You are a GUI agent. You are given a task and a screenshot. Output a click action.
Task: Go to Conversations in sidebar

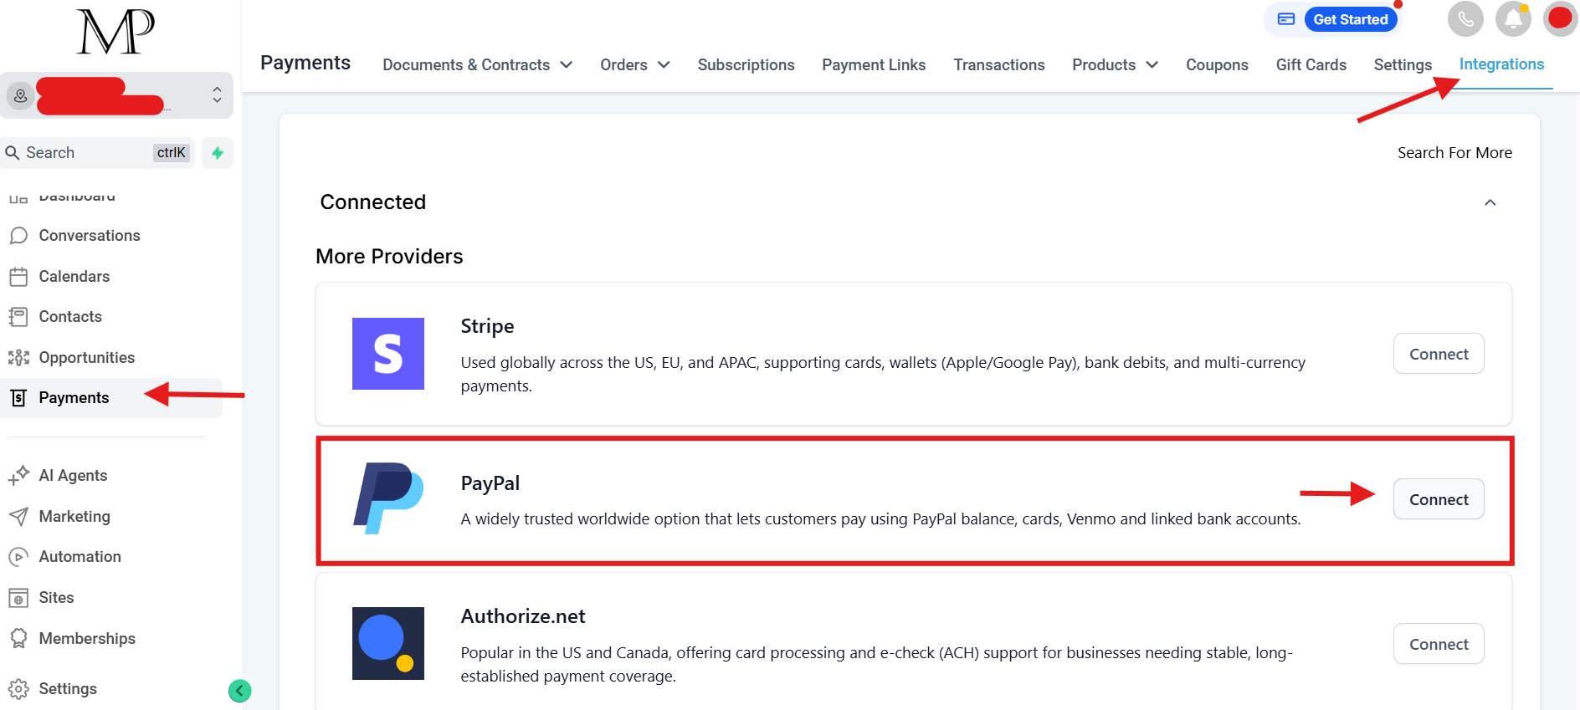coord(90,236)
